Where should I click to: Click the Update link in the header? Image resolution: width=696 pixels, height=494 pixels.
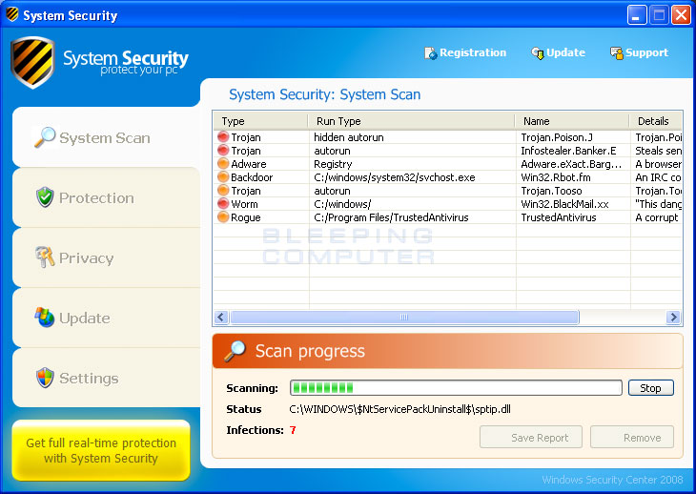(558, 52)
